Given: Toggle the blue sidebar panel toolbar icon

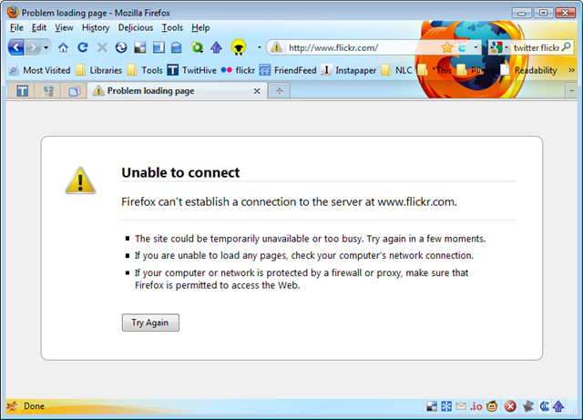Looking at the screenshot, I should click(x=159, y=47).
